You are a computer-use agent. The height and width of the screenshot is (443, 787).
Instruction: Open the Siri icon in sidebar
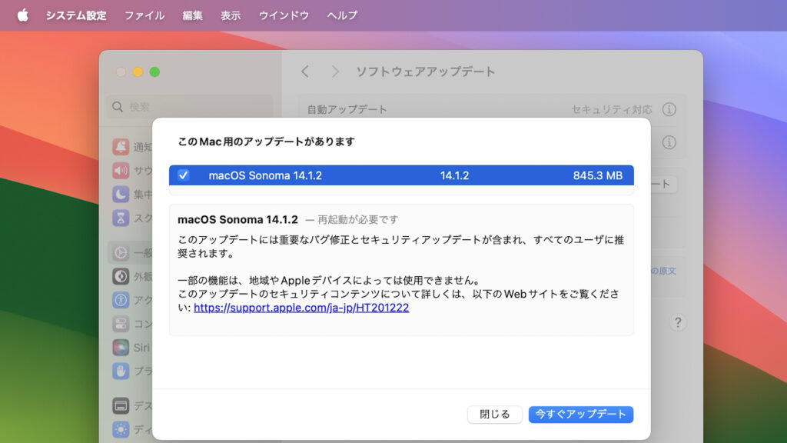pyautogui.click(x=121, y=347)
